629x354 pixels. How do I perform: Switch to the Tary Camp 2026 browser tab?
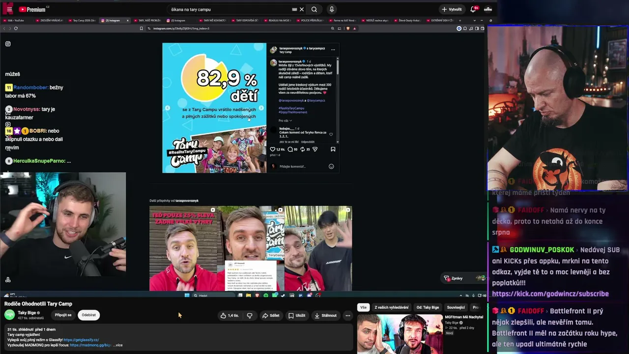click(83, 21)
